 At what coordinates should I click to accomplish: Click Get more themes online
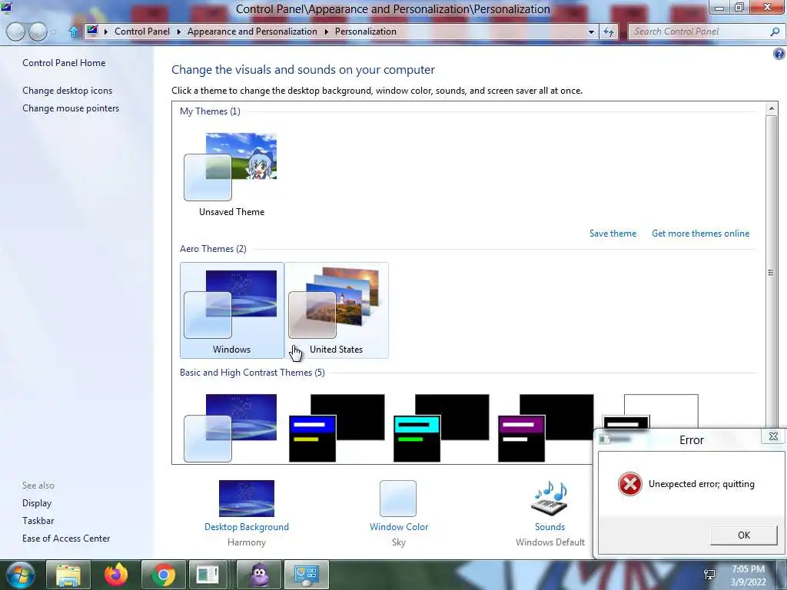click(701, 234)
